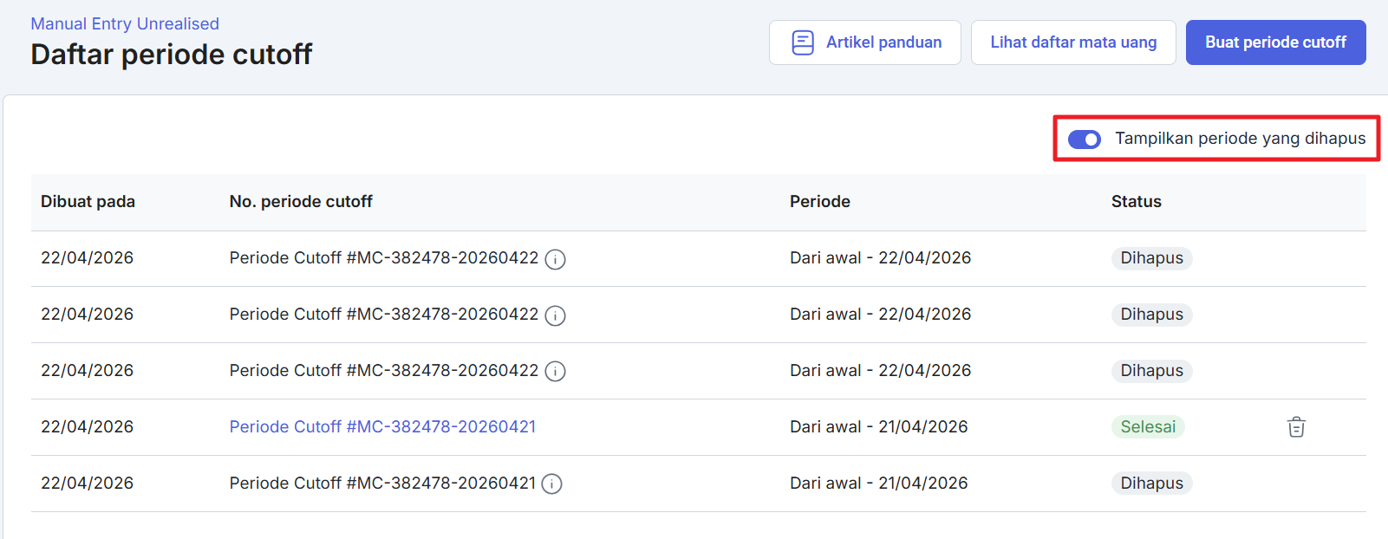Select the Periode column header
The width and height of the screenshot is (1388, 539).
[820, 202]
